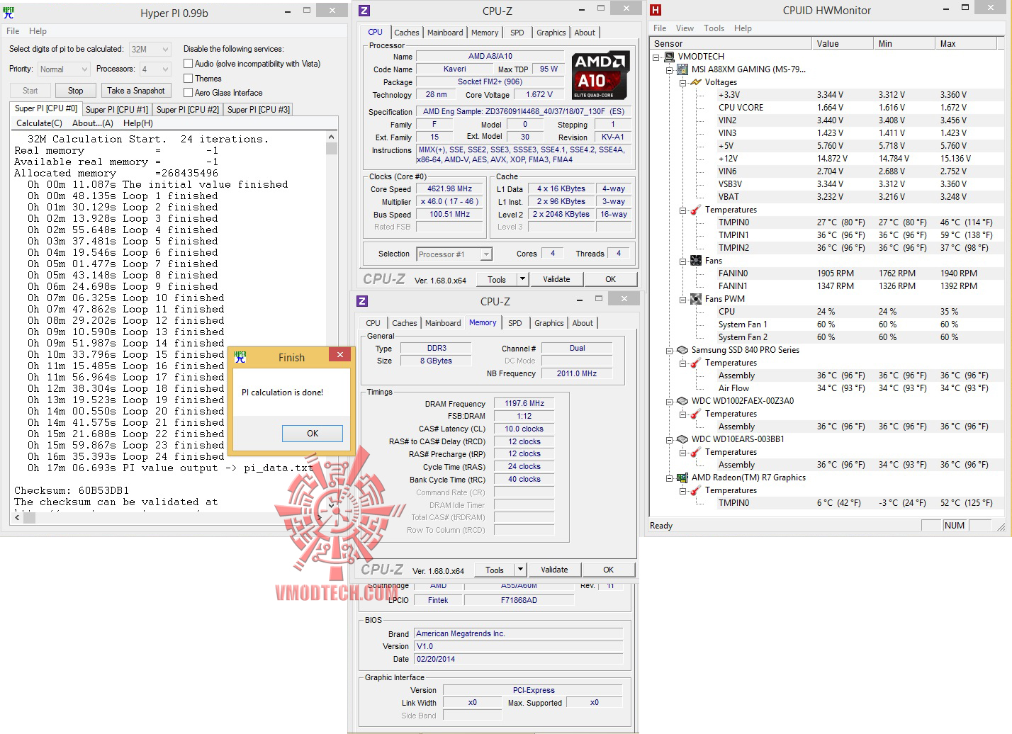Click the Hyper PI title bar app icon
Screen dimensions: 1012x734
[8, 12]
